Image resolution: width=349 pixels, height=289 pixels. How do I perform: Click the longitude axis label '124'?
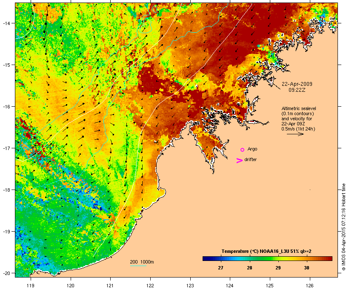coord(230,286)
